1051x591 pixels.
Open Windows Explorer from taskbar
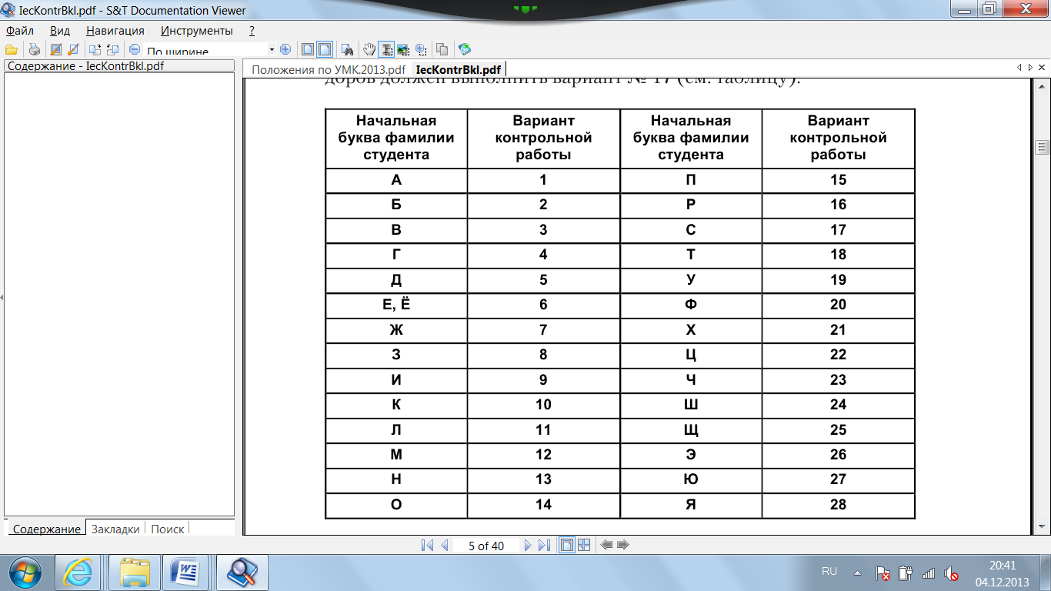(x=135, y=573)
